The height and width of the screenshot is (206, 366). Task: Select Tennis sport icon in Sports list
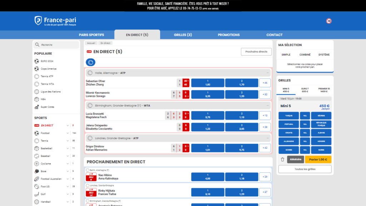[37, 141]
